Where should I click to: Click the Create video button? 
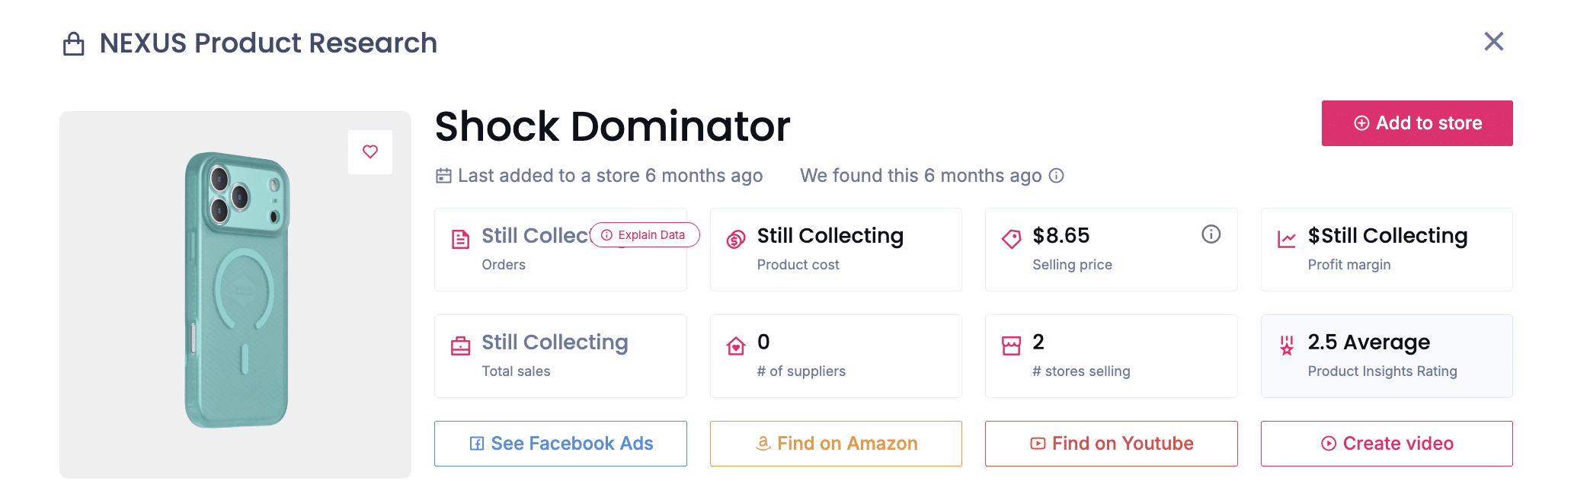pos(1387,444)
